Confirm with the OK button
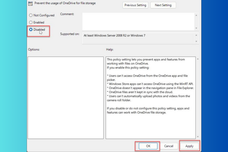Image resolution: width=228 pixels, height=152 pixels. coord(148,146)
